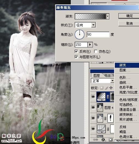The image size is (139, 144).
Task: Open the scale slider arrow next to 150
Action: tap(90, 45)
